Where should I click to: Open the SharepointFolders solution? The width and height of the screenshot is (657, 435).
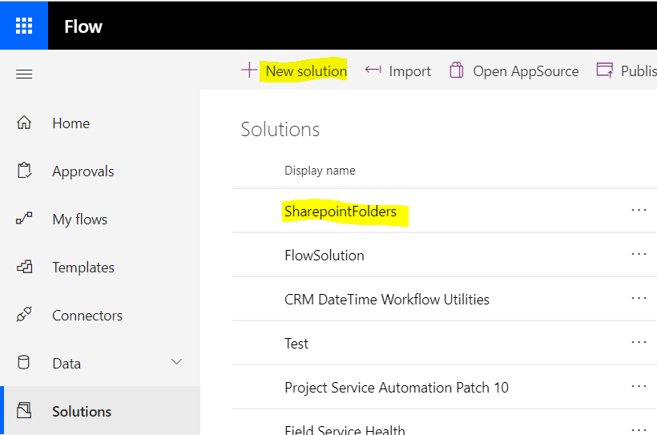[x=341, y=211]
